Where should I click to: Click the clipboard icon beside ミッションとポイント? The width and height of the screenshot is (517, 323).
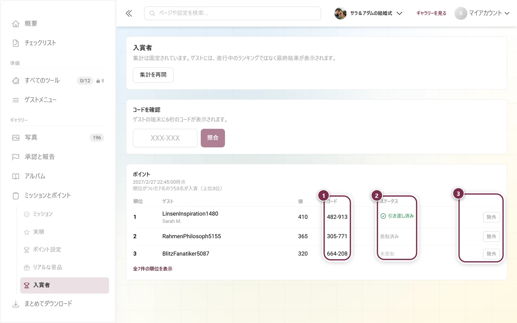coord(16,196)
